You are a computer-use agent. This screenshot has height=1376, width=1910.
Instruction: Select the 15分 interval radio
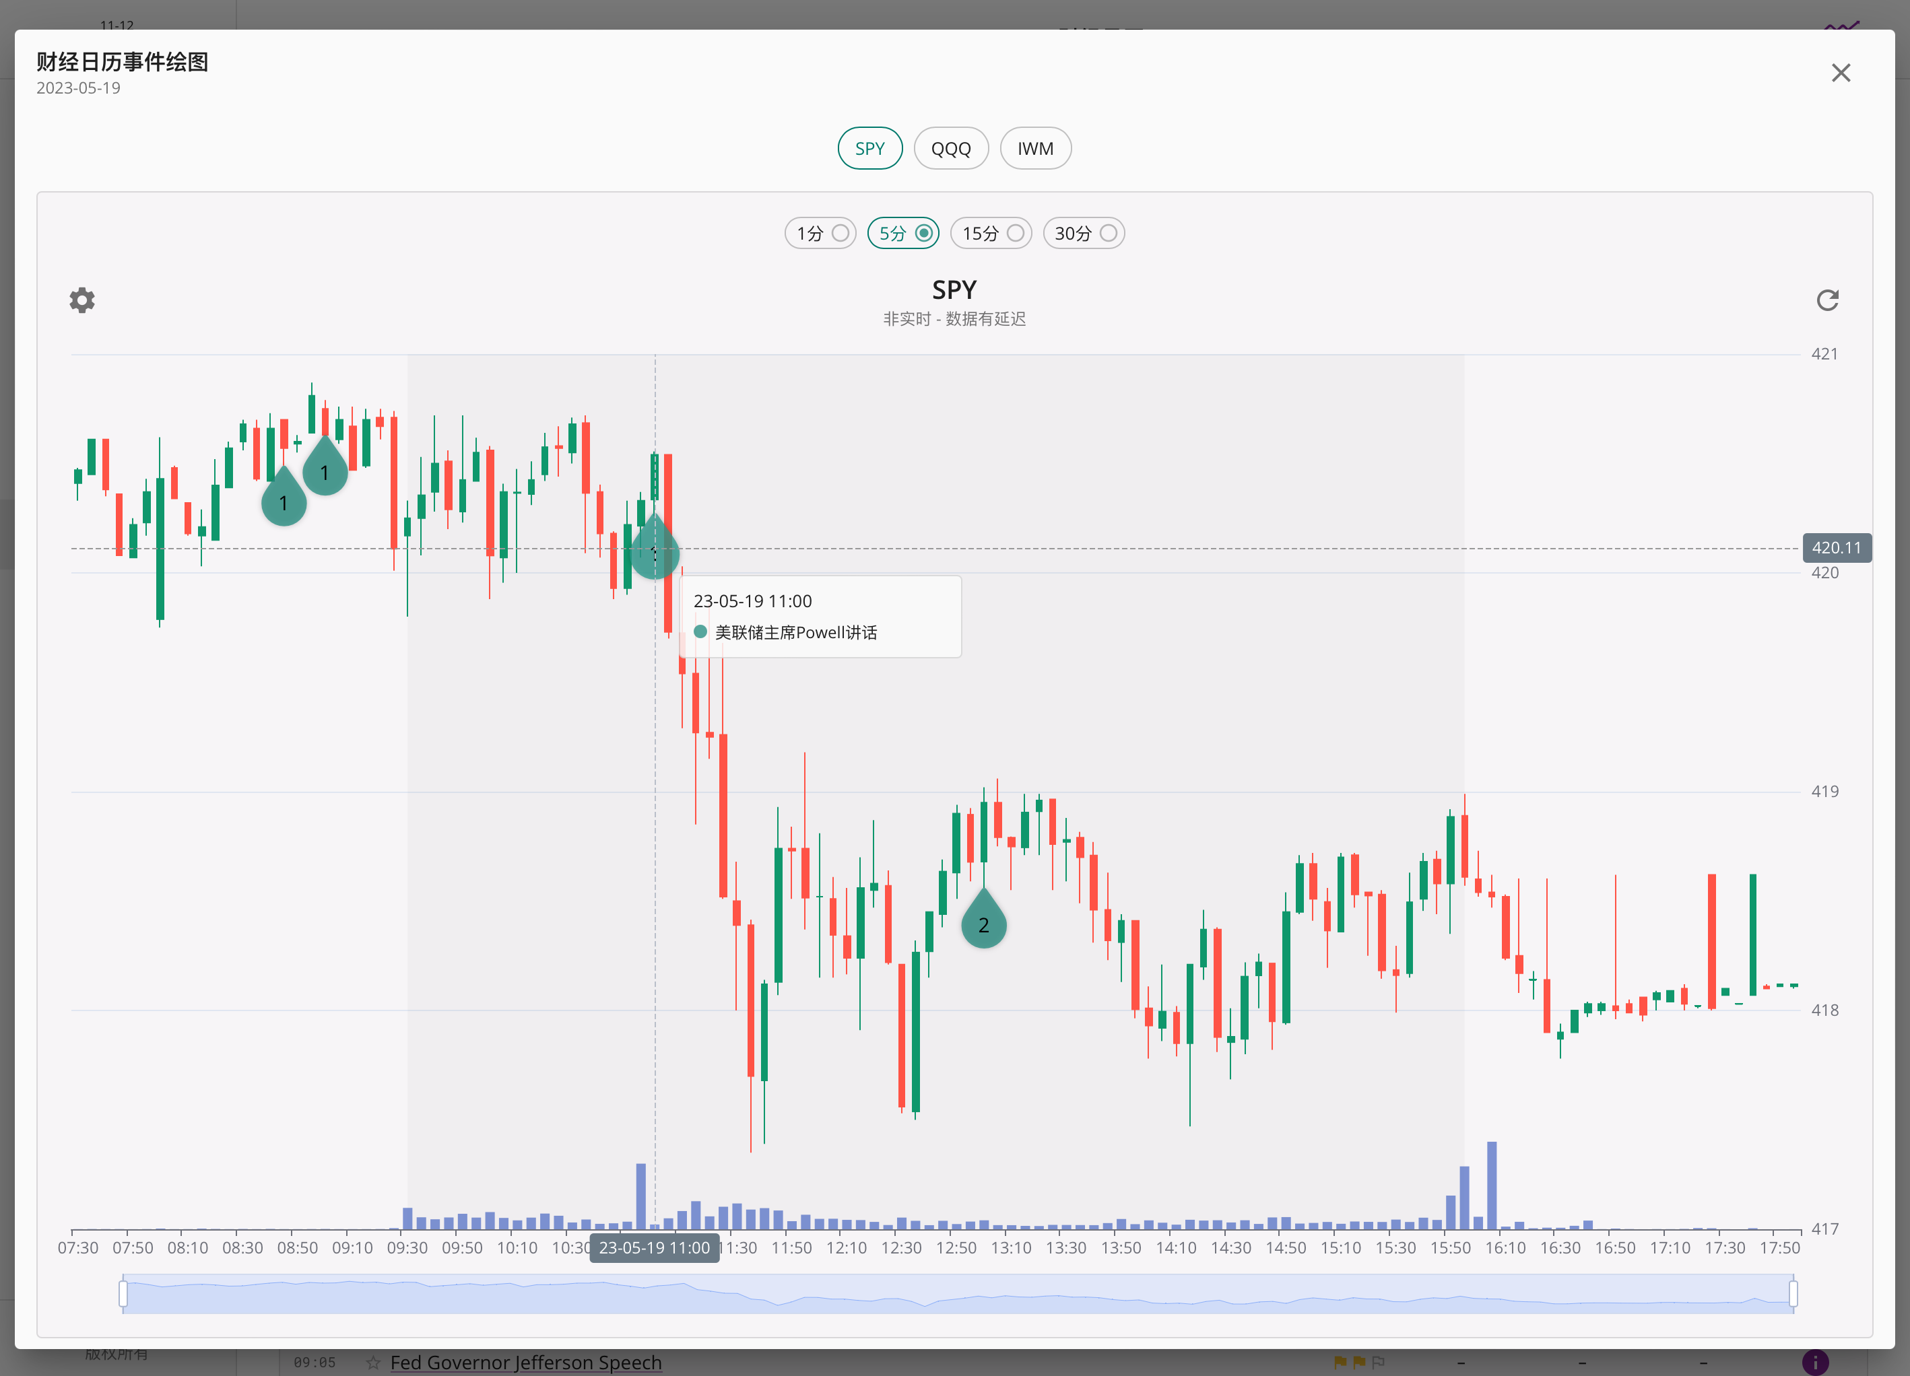coord(1016,233)
